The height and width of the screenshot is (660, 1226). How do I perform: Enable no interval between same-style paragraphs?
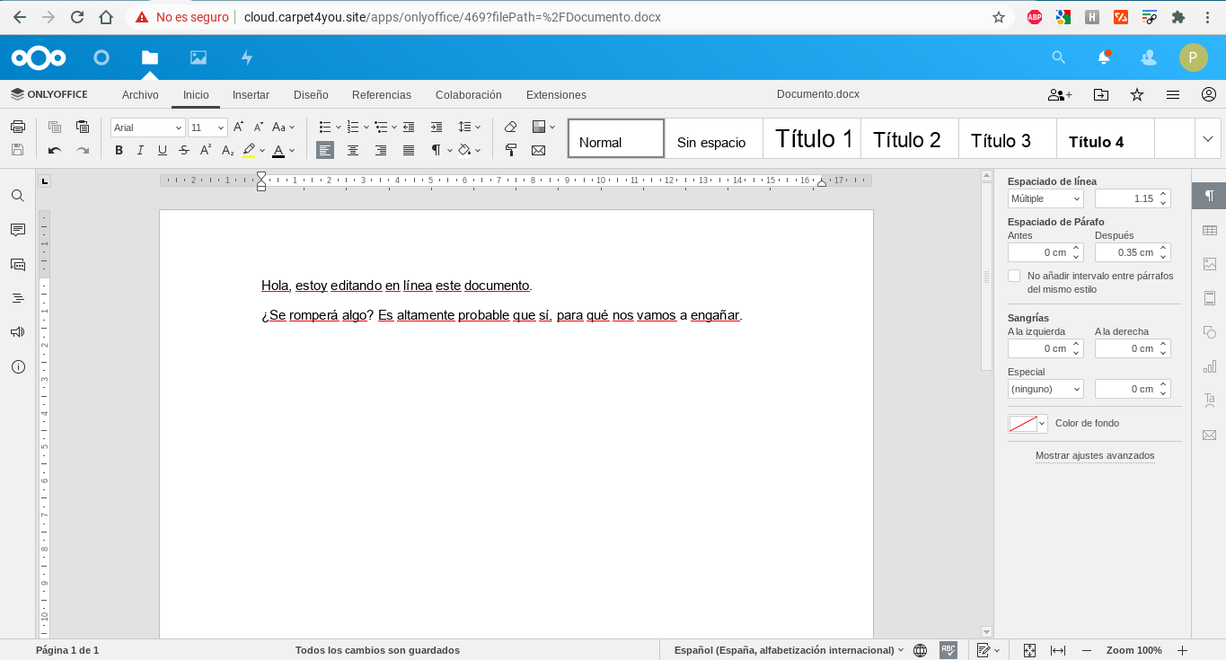point(1014,276)
